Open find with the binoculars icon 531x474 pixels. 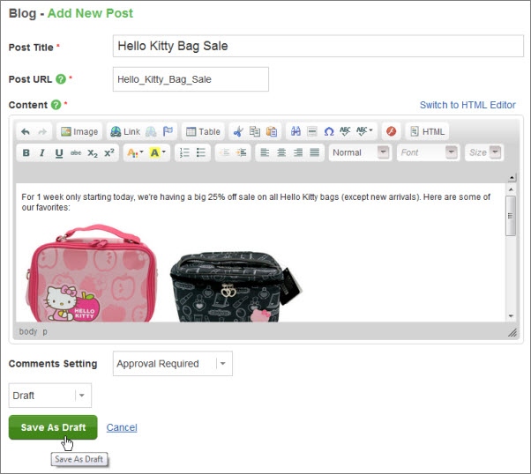click(x=295, y=131)
